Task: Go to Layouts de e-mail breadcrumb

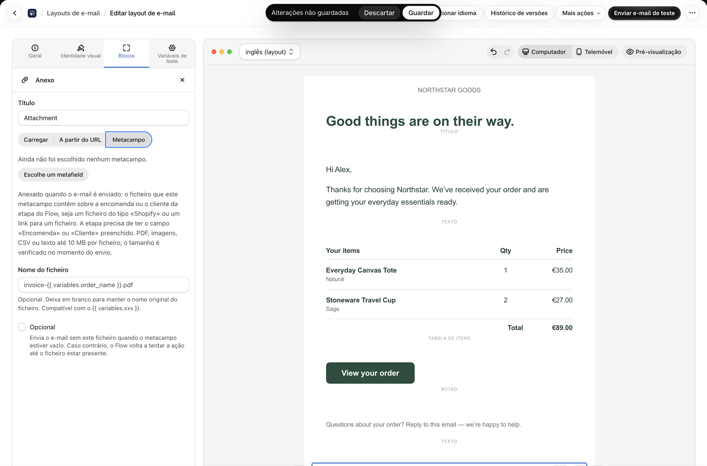Action: pos(73,13)
